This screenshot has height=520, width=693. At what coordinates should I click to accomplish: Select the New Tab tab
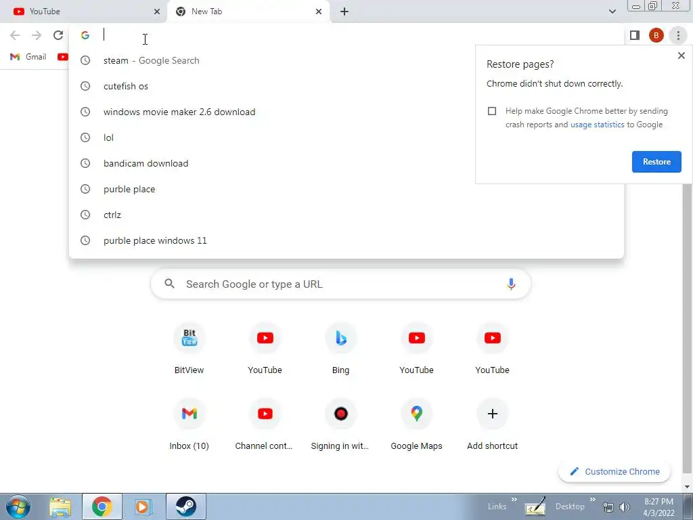coord(248,12)
